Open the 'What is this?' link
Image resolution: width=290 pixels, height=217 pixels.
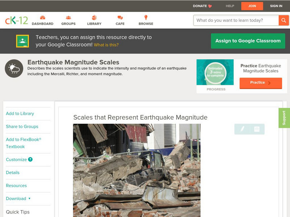[106, 45]
